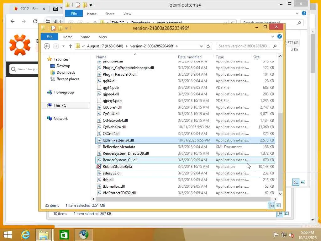Open Windows Start button

(8, 235)
